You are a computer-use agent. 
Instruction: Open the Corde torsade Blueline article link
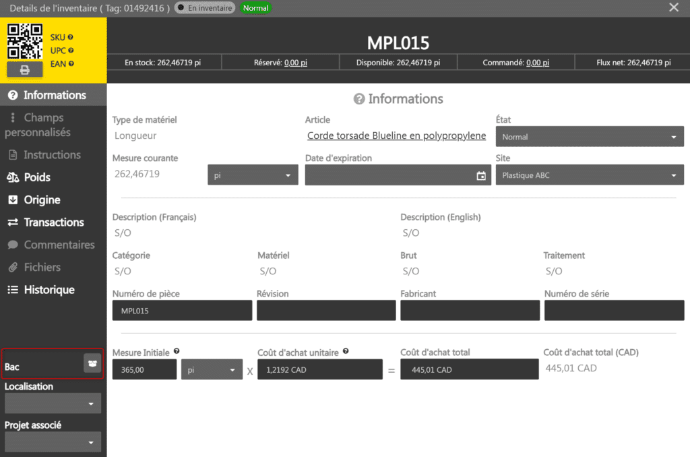396,135
